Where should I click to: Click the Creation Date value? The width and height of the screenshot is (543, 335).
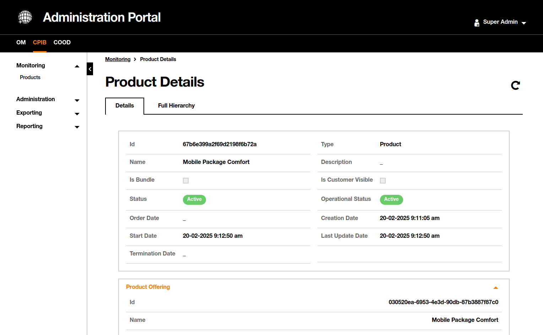410,218
